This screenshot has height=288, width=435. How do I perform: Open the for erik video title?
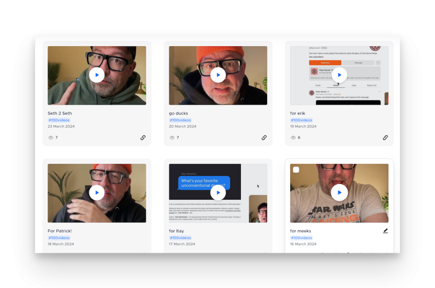[297, 113]
